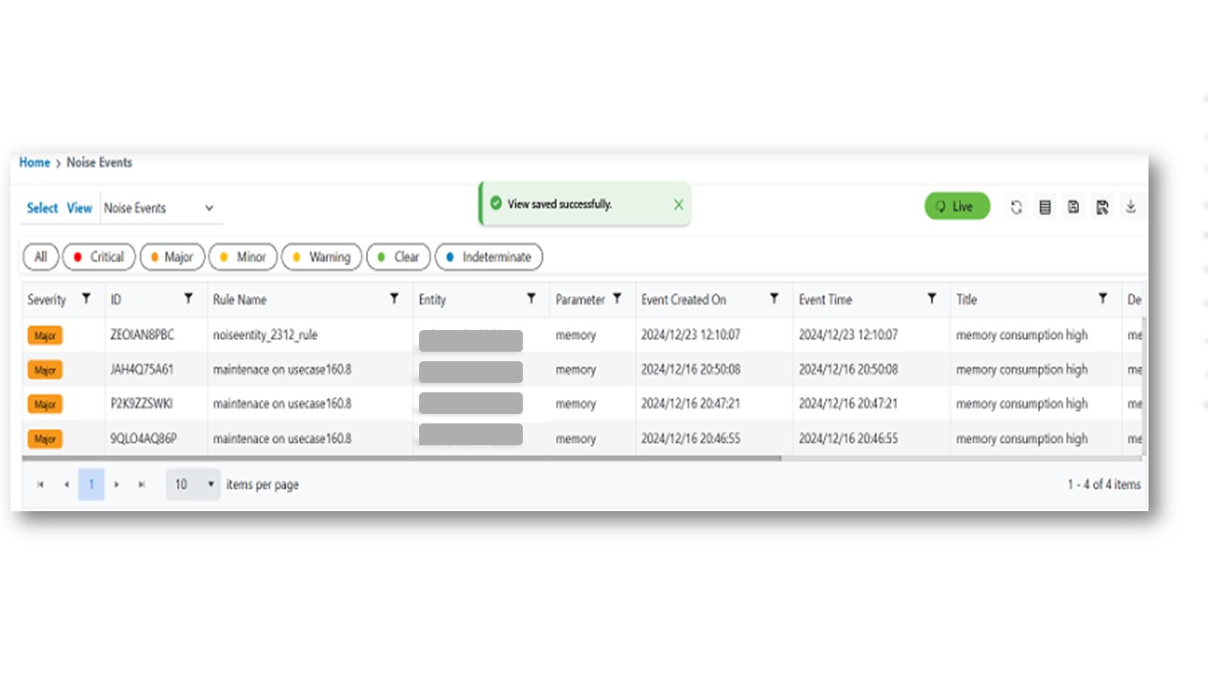This screenshot has height=679, width=1208.
Task: Click the save-as view icon
Action: pos(1102,207)
